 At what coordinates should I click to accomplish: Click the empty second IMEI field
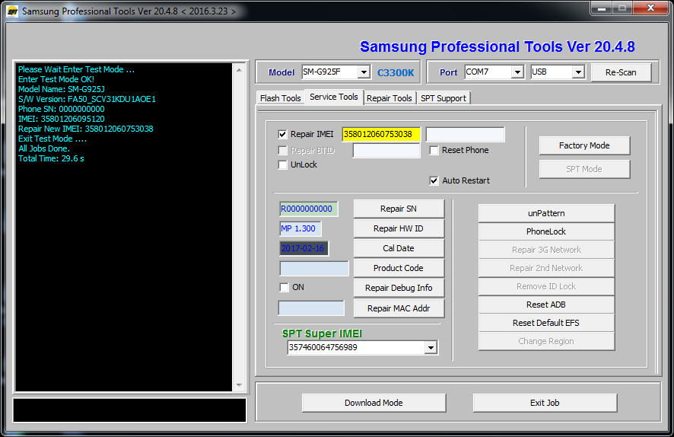coord(465,134)
